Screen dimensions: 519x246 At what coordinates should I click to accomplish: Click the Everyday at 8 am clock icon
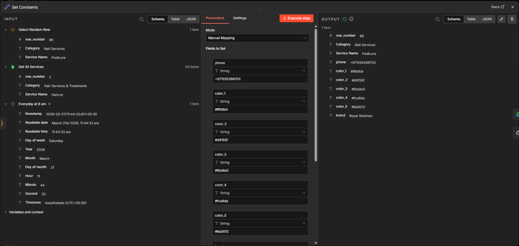tap(13, 104)
